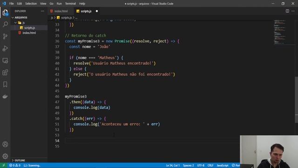Click remote window indicator in status bar

3,165
